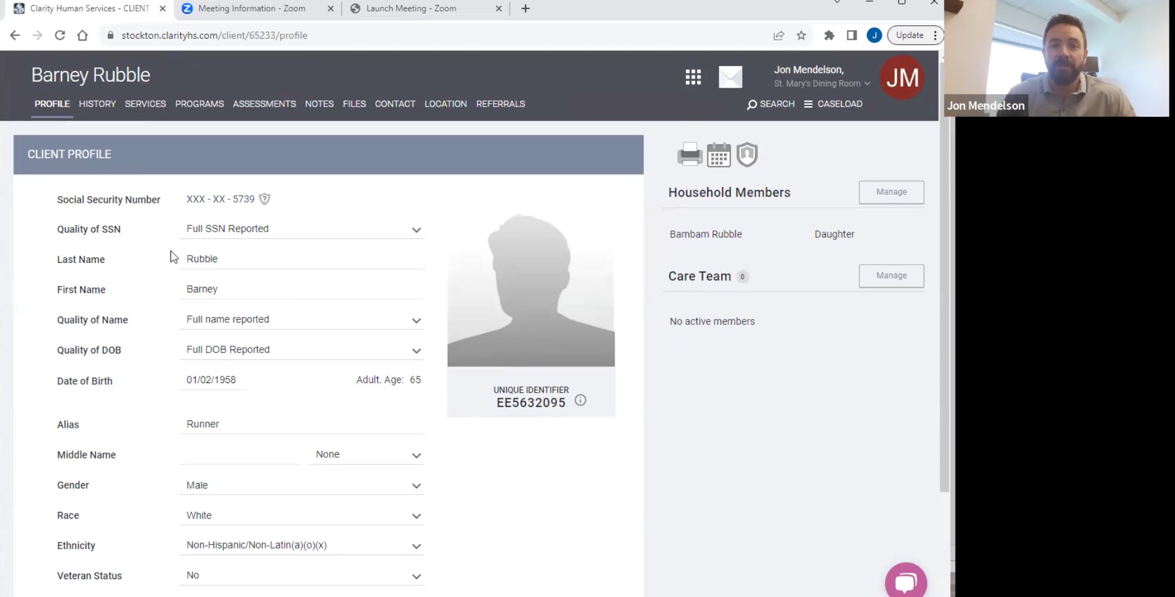Screen dimensions: 1175x597
Task: Open the Veteran Status dropdown
Action: tap(302, 576)
